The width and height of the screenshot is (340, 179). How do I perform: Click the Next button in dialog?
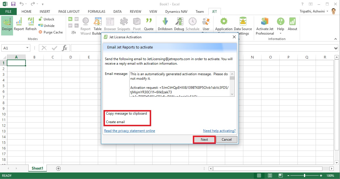pyautogui.click(x=204, y=140)
